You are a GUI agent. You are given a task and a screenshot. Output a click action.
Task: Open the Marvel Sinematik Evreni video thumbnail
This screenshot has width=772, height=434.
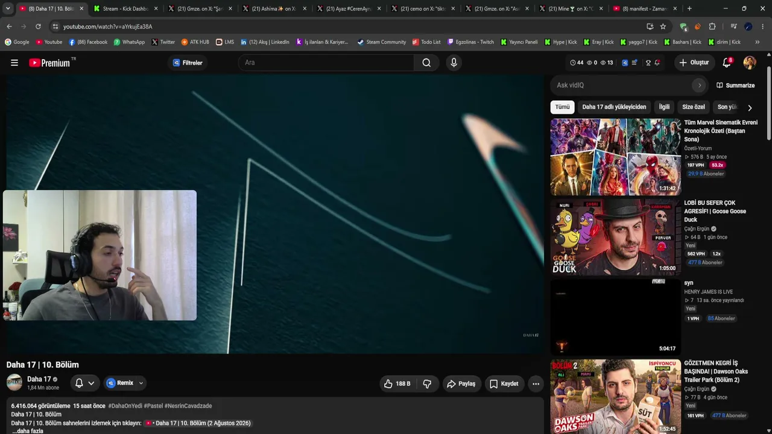(616, 157)
